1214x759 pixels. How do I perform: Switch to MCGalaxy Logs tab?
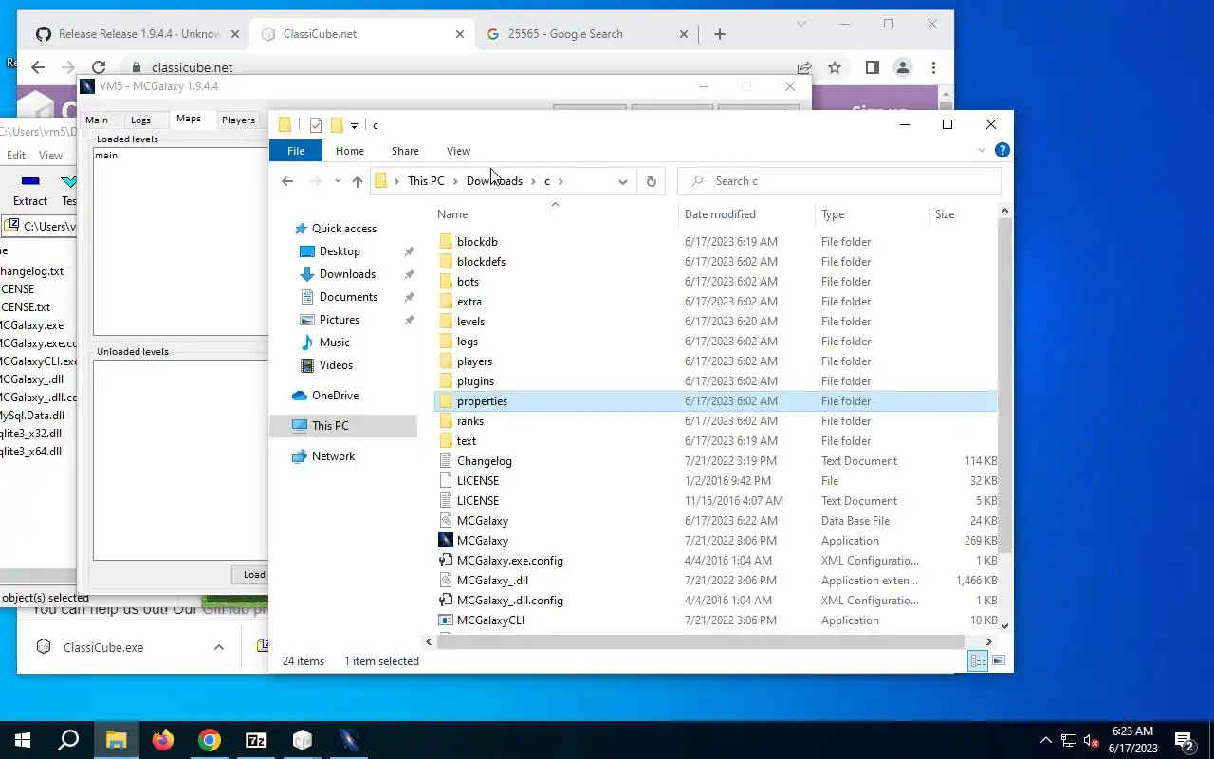click(140, 120)
